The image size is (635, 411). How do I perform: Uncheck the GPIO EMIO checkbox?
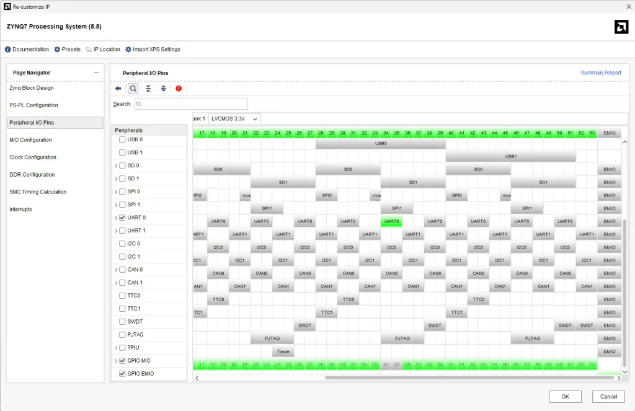pos(122,374)
